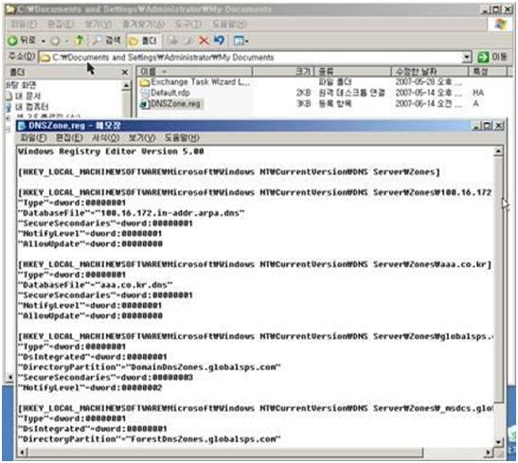The height and width of the screenshot is (463, 518).
Task: Open the Format menu in Notepad
Action: click(105, 137)
